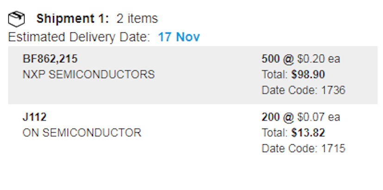This screenshot has width=383, height=190.
Task: Open part number BF862,215
Action: pyautogui.click(x=50, y=59)
